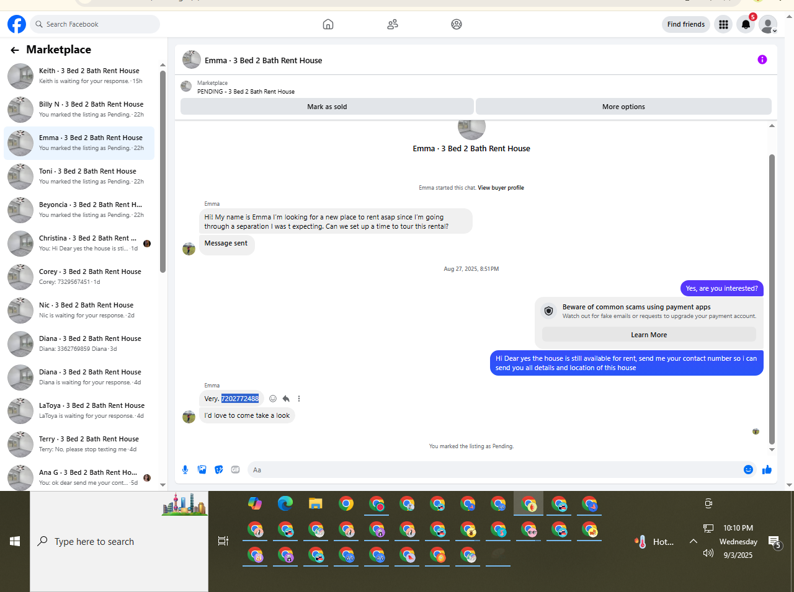This screenshot has width=794, height=592.
Task: Click the listing thumbnail beside Marketplace PENDING
Action: (x=186, y=87)
